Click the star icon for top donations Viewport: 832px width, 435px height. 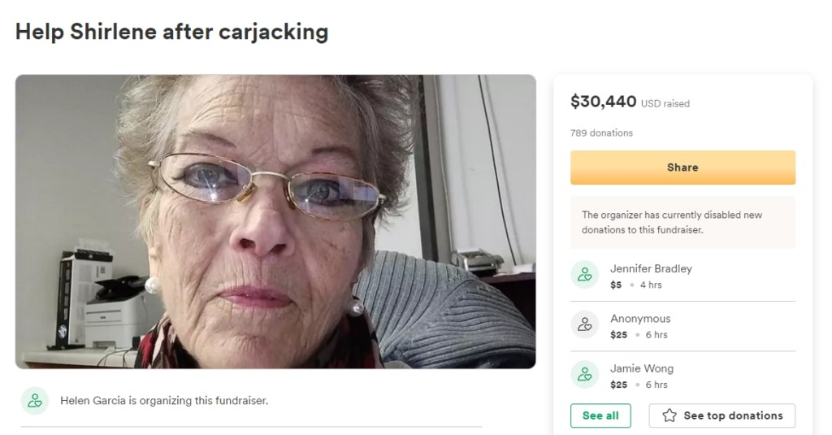pyautogui.click(x=669, y=415)
